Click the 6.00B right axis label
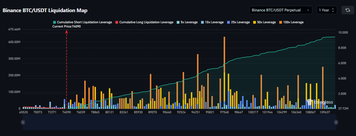 click(x=342, y=63)
